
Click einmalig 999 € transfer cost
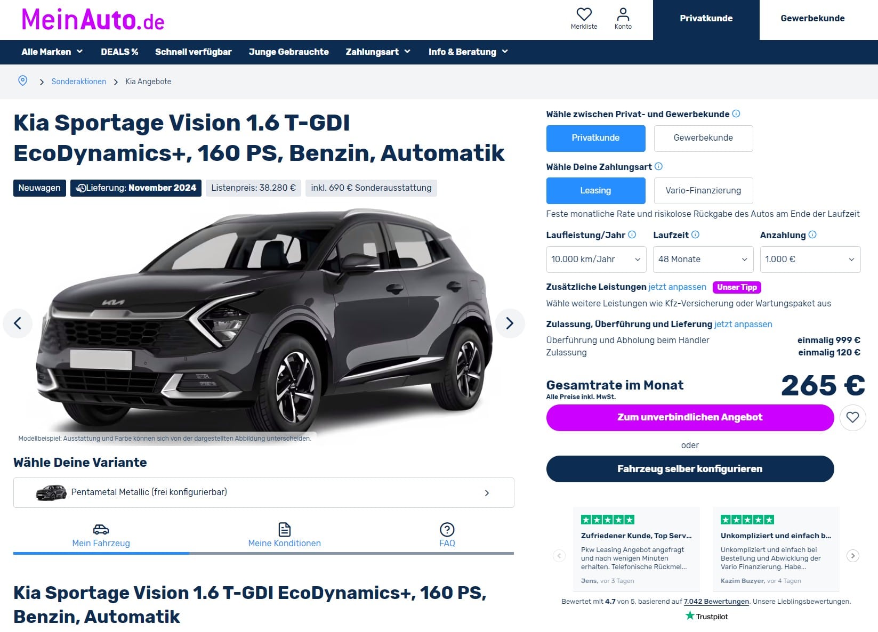(x=828, y=340)
